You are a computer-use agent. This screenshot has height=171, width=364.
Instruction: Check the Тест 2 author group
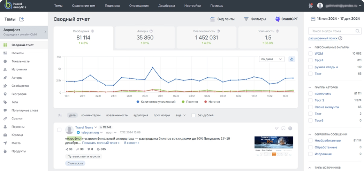click(x=310, y=100)
